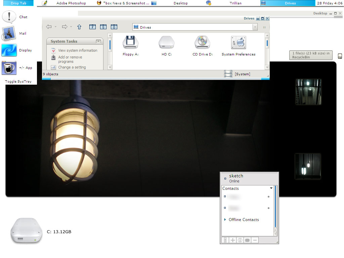Click the C: 13.12GB drive label
This screenshot has width=344, height=258.
59,232
